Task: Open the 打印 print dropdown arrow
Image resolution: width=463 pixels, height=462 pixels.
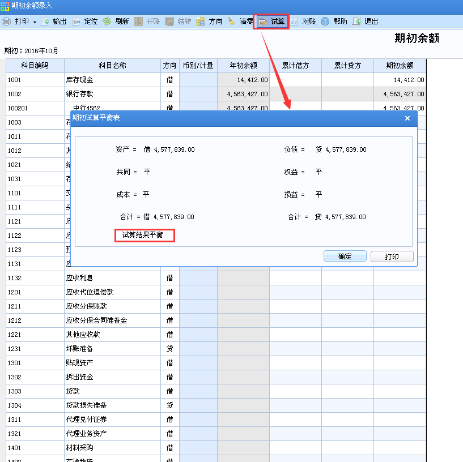Action: (x=35, y=22)
